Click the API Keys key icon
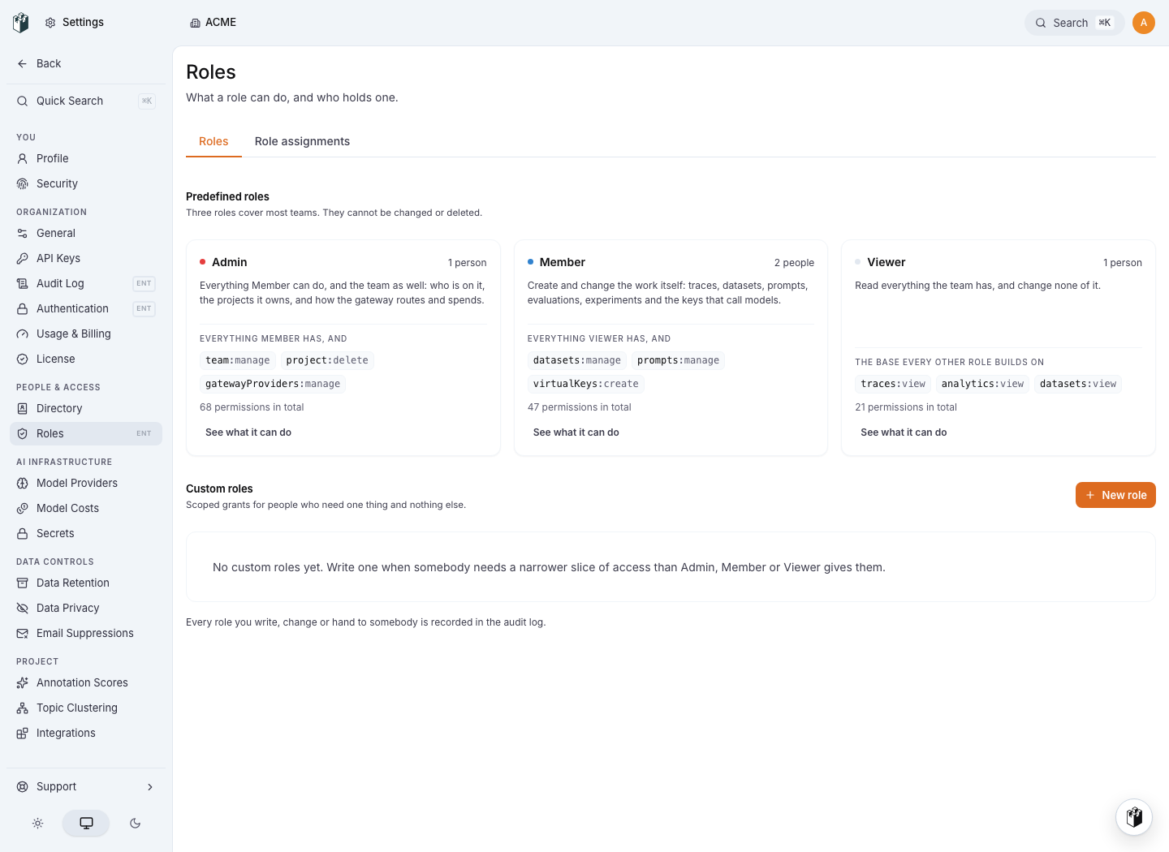Image resolution: width=1169 pixels, height=852 pixels. pyautogui.click(x=23, y=258)
